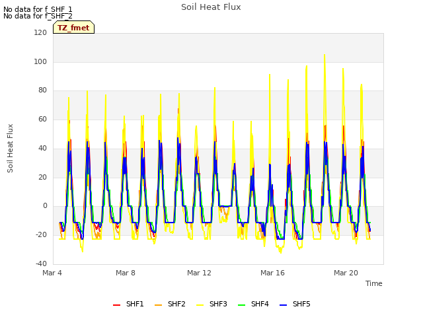Select the Soil Heat Flux chart title
The image size is (423, 317).
211,7
